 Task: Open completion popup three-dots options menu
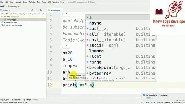pos(155,80)
